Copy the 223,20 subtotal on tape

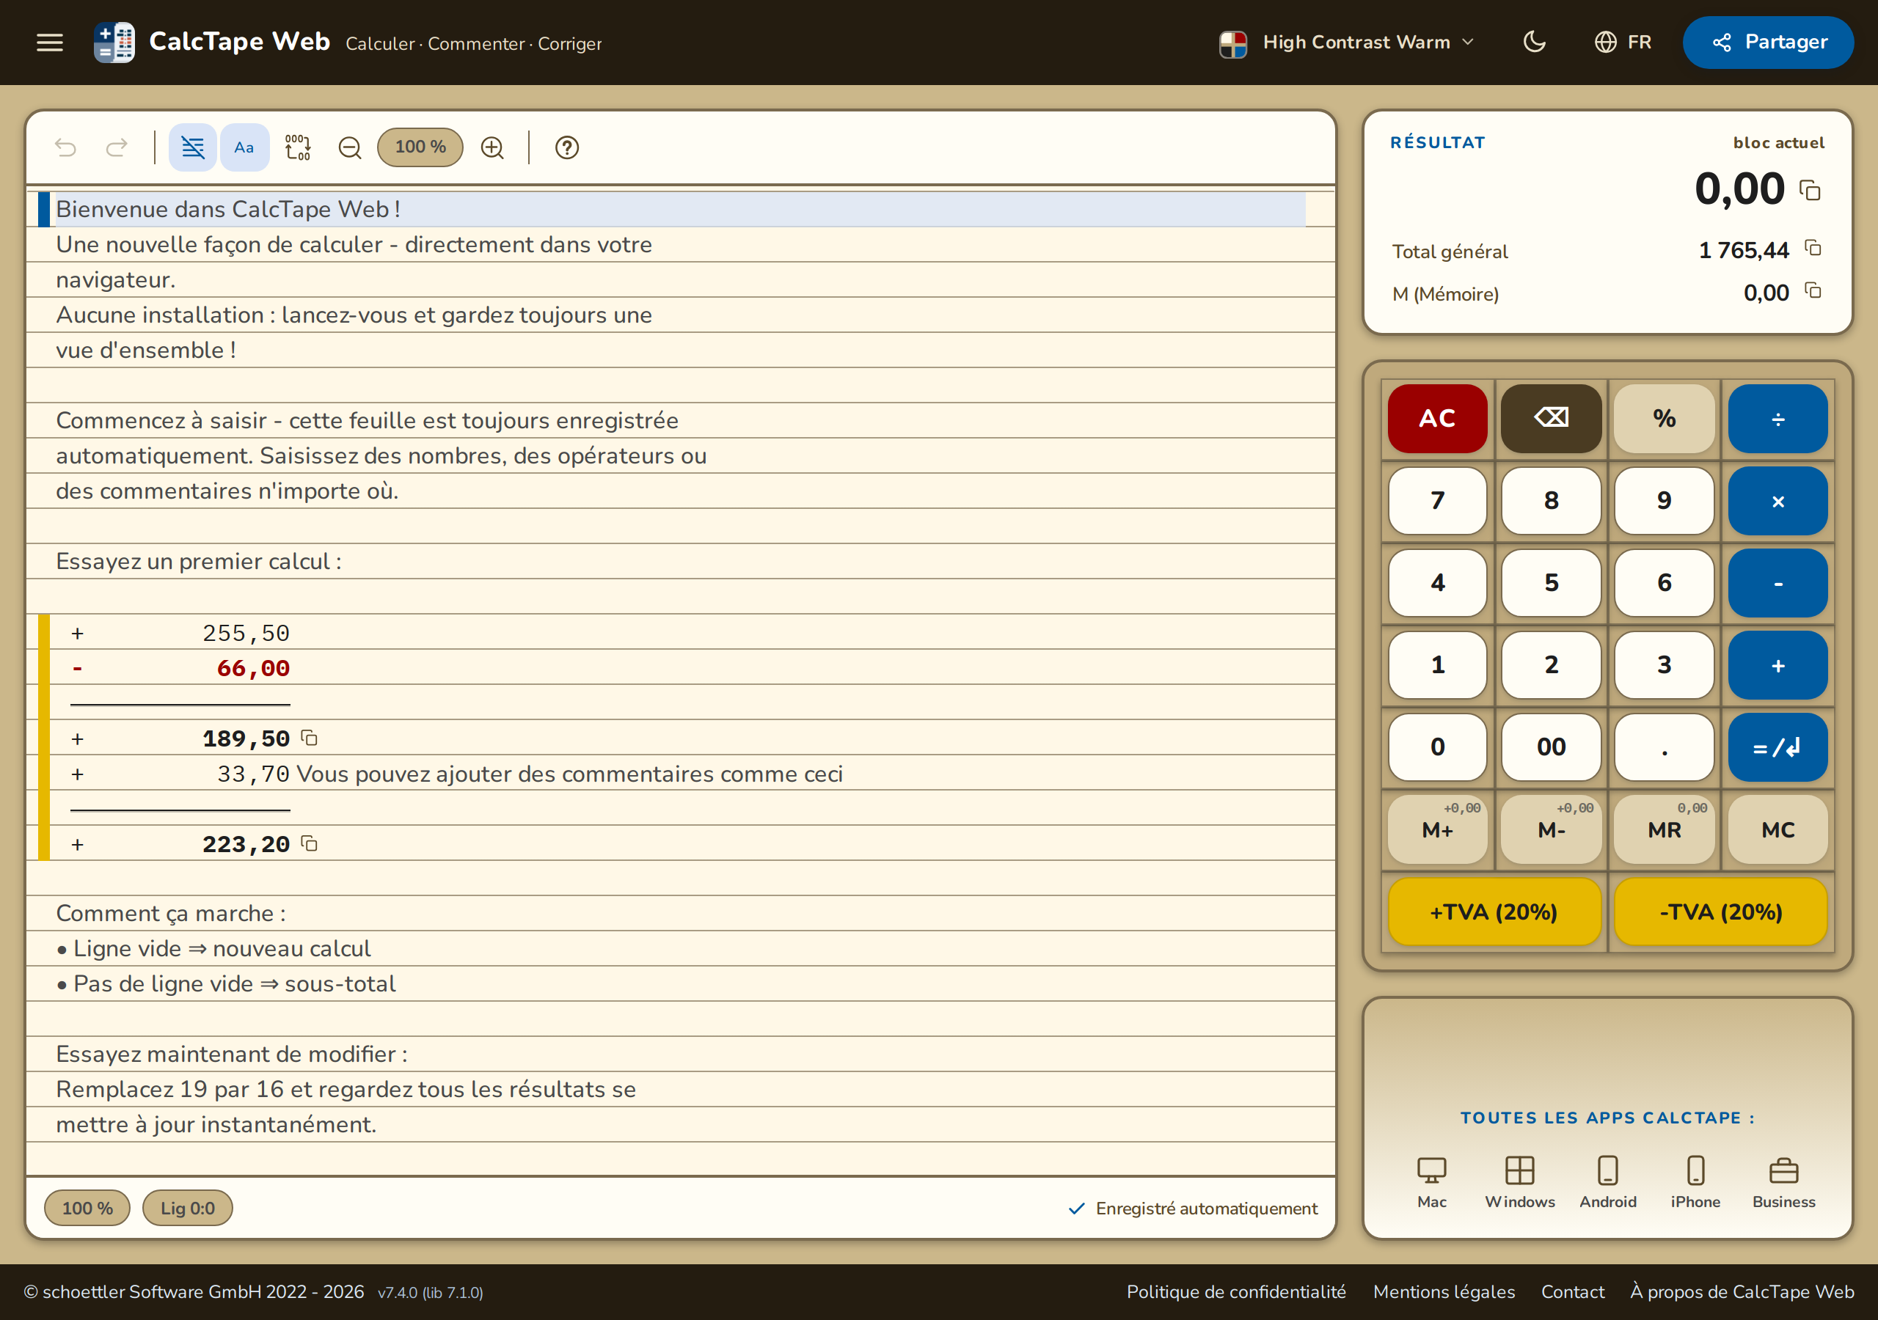tap(309, 843)
